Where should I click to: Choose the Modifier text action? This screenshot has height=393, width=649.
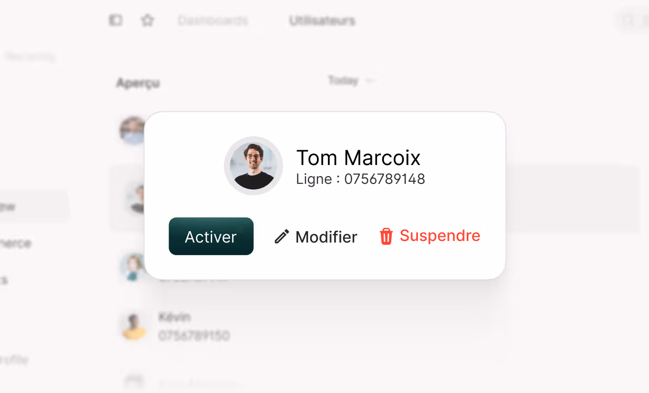point(326,237)
